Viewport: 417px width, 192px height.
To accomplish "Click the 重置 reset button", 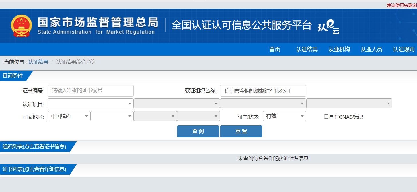I will (x=241, y=131).
